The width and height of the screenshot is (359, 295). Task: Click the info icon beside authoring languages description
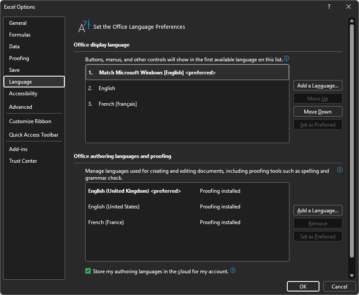[340, 170]
